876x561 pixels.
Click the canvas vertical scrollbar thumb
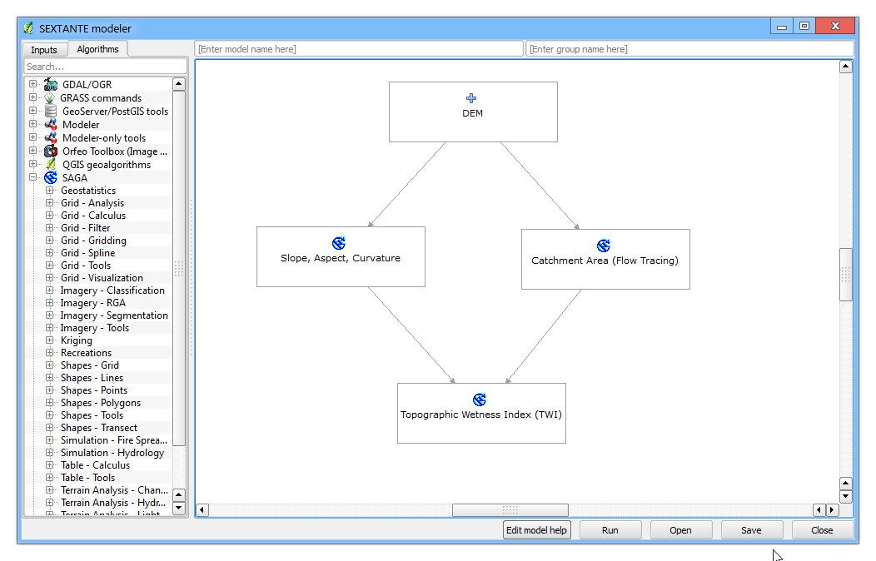point(846,275)
